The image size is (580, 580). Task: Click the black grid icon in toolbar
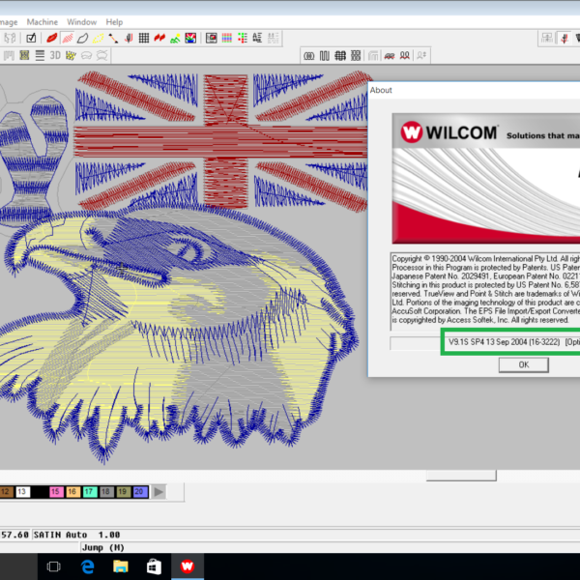pos(143,38)
